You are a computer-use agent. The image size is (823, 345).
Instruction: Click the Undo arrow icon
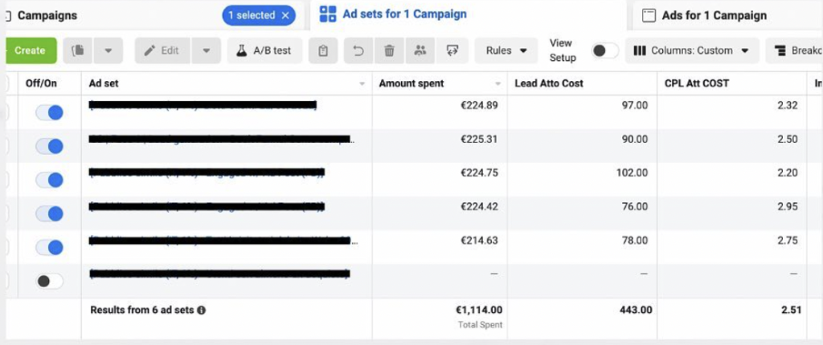click(359, 51)
